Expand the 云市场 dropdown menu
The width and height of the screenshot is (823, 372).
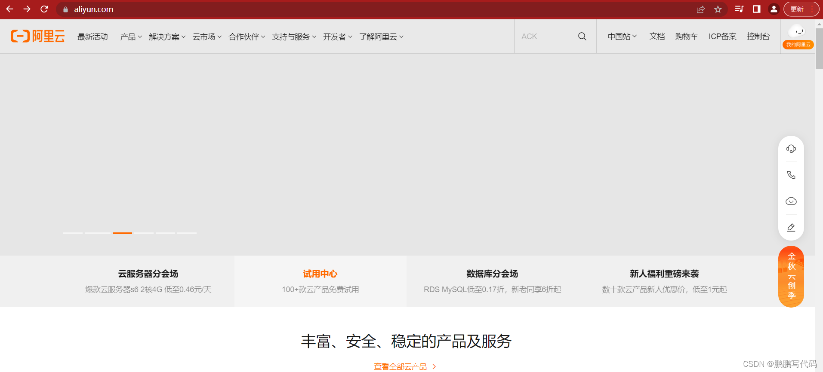pos(207,37)
